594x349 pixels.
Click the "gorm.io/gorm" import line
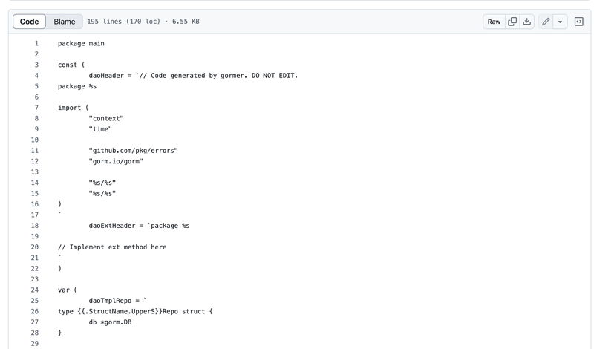[x=116, y=161]
